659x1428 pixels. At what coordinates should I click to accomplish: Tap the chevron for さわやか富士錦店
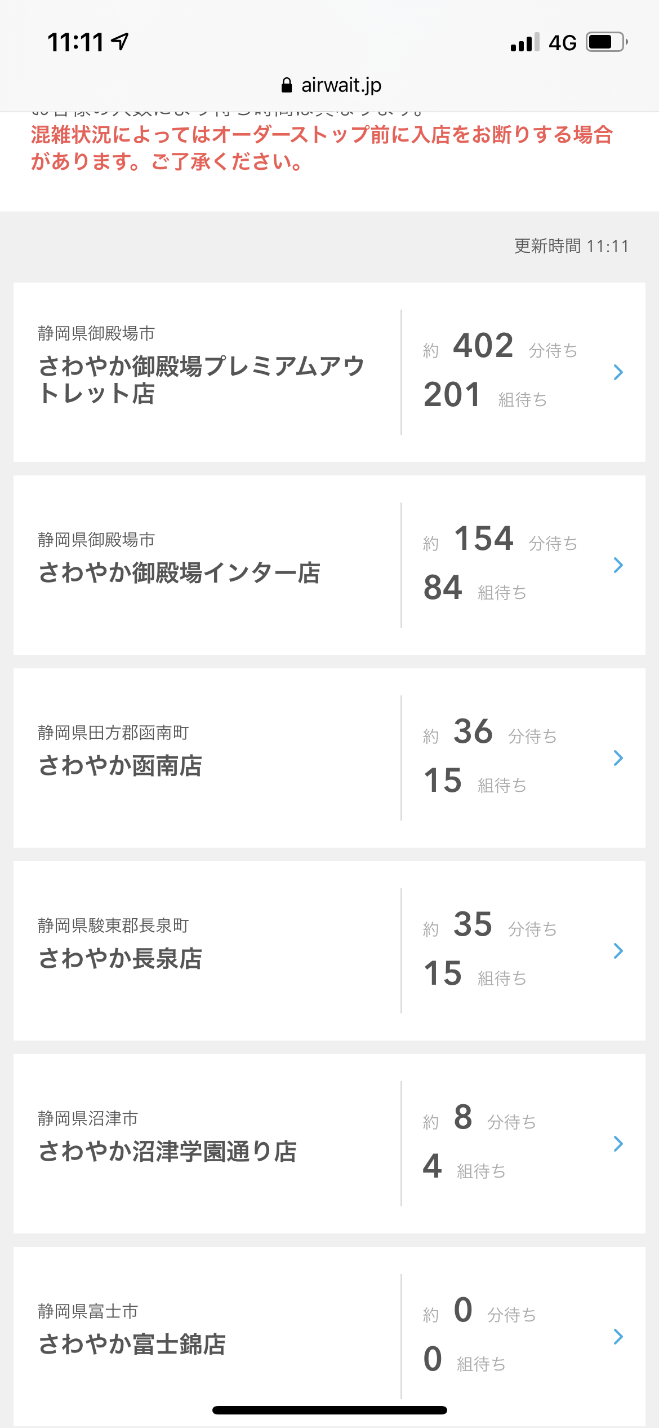[618, 1337]
